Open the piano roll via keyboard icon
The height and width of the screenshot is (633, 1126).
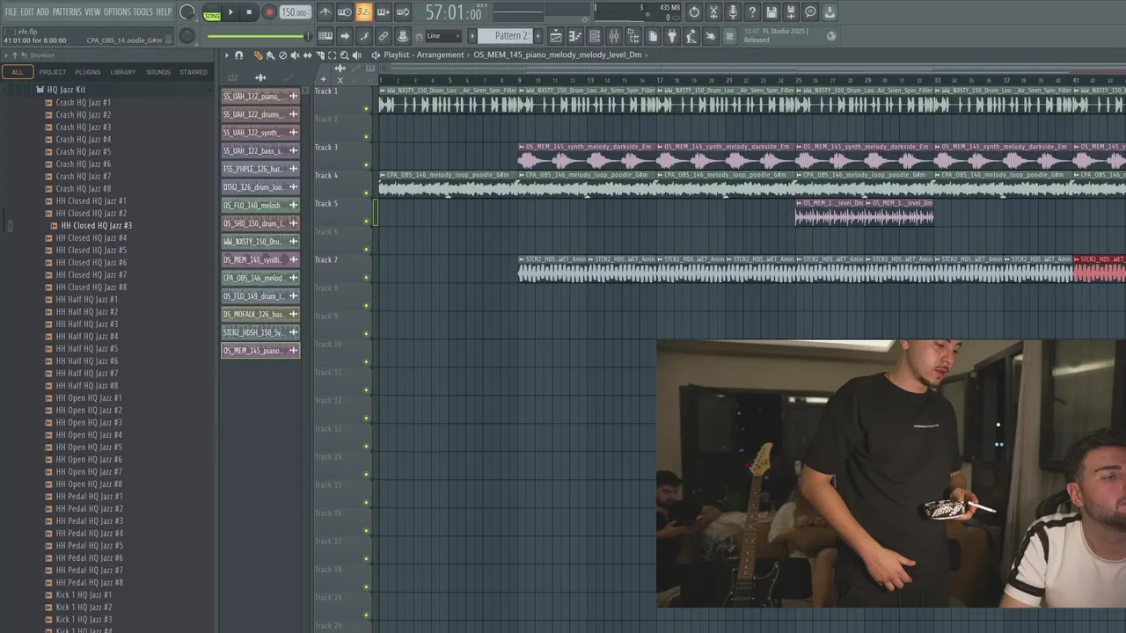click(x=325, y=36)
